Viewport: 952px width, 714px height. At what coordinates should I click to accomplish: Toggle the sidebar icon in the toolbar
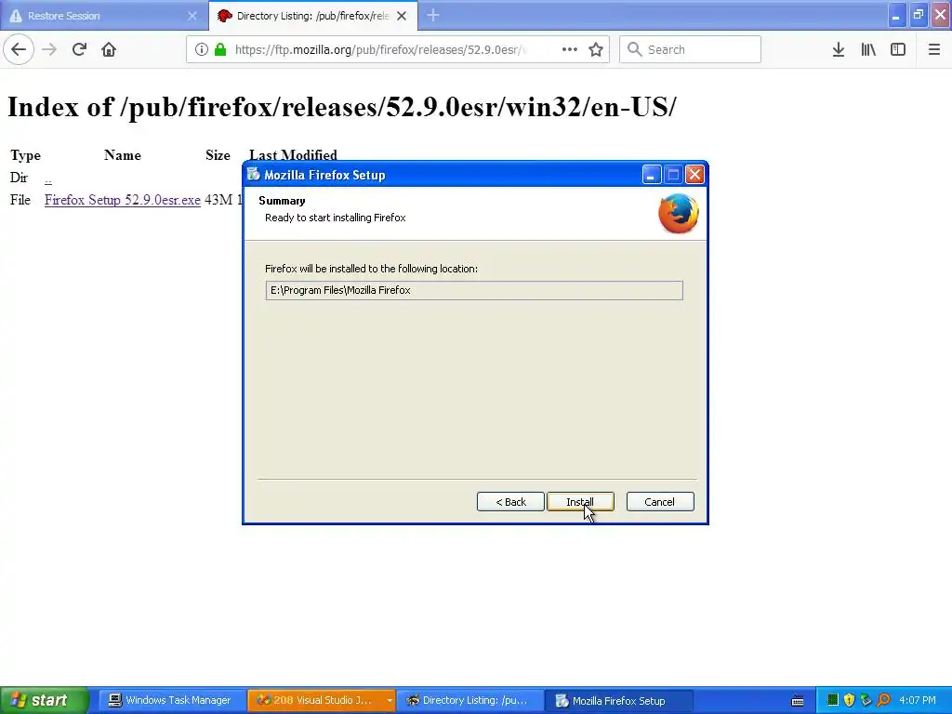[x=898, y=49]
